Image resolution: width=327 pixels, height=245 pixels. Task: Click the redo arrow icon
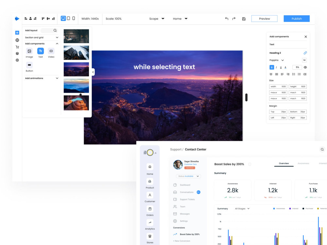point(234,19)
